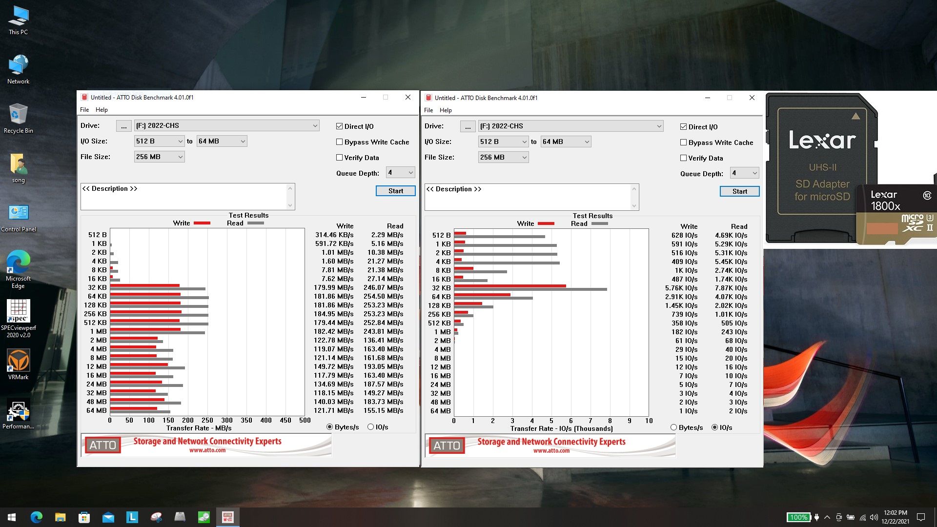Launch Microsoft Edge from the desktop
The width and height of the screenshot is (937, 527).
point(19,269)
